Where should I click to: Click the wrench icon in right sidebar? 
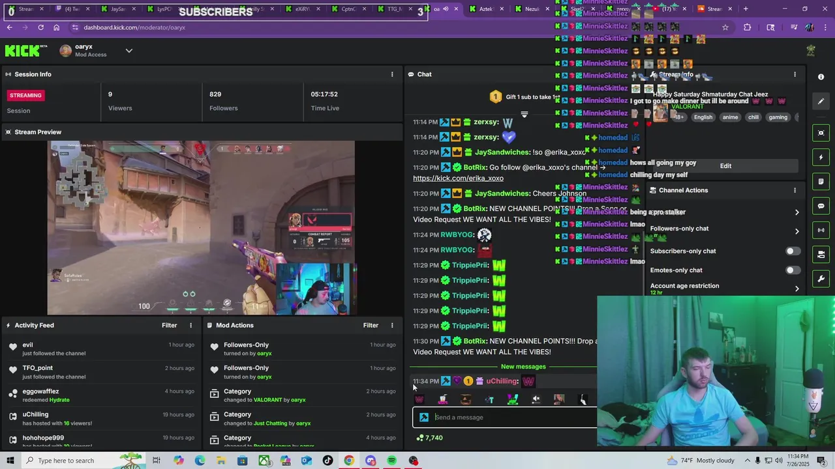[821, 279]
